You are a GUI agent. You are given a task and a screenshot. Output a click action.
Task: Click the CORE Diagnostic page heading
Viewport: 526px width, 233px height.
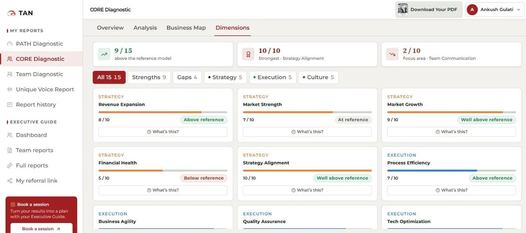pyautogui.click(x=110, y=10)
